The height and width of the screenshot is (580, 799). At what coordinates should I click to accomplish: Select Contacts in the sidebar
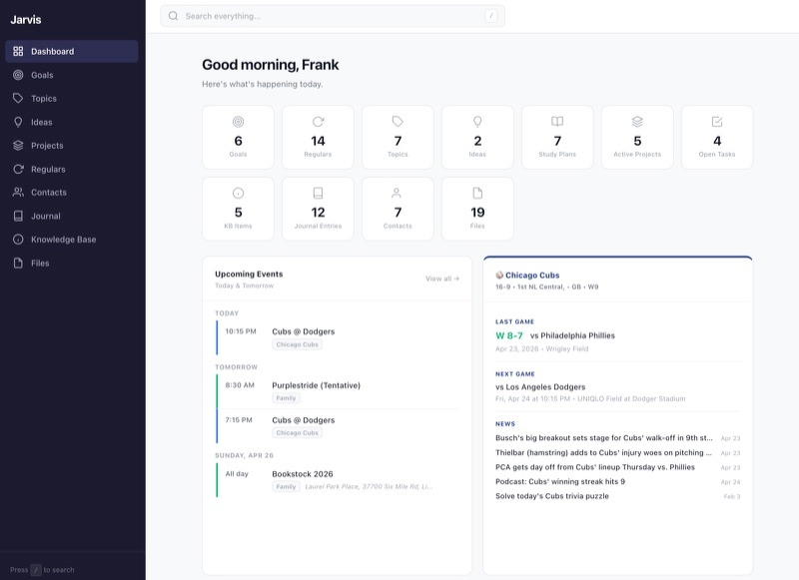click(49, 193)
